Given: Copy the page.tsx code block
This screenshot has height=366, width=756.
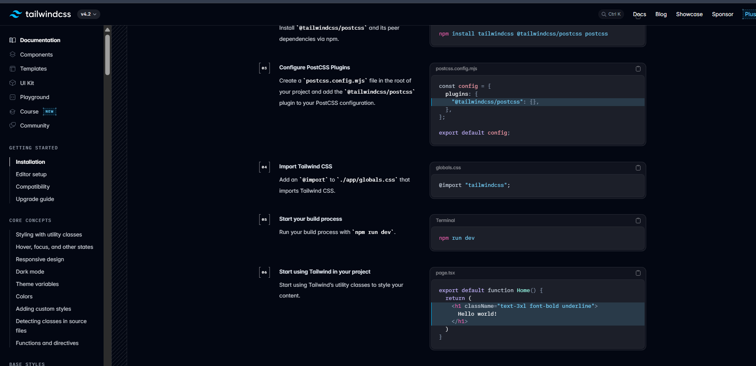Looking at the screenshot, I should click(638, 273).
